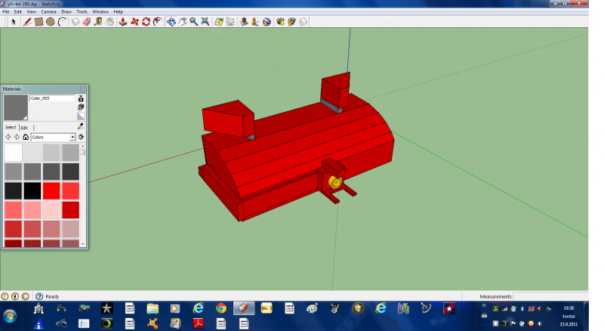The height and width of the screenshot is (331, 604).
Task: Pick the bright red color swatch
Action: click(51, 191)
